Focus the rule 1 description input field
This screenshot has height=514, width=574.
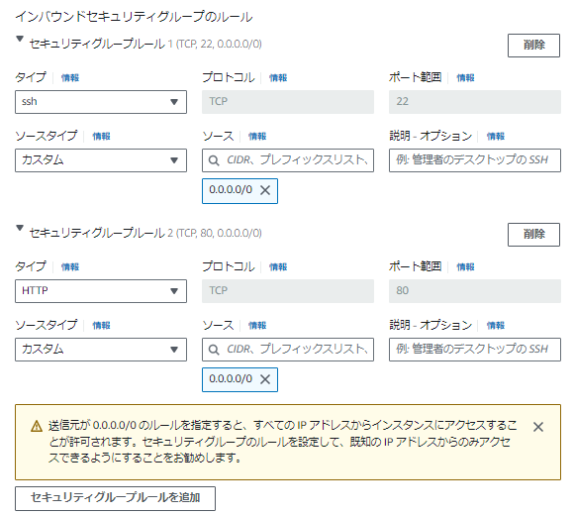point(474,160)
